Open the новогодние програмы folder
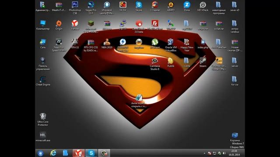The width and height of the screenshot is (280, 157). 219,5
